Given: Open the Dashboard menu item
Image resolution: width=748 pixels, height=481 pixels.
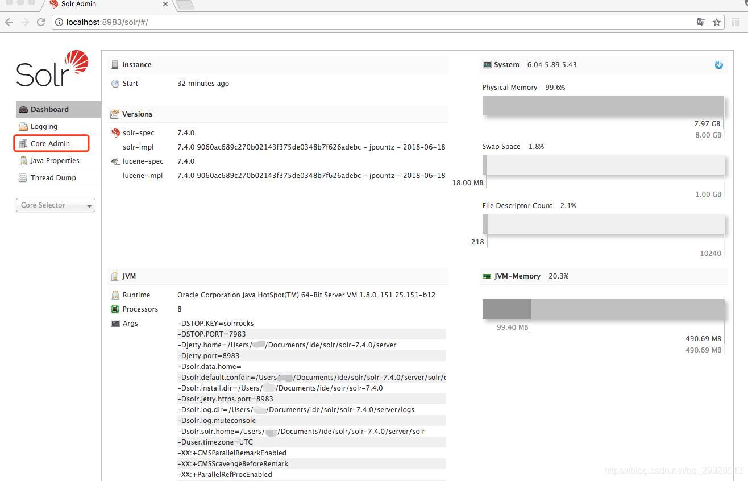Looking at the screenshot, I should [58, 109].
